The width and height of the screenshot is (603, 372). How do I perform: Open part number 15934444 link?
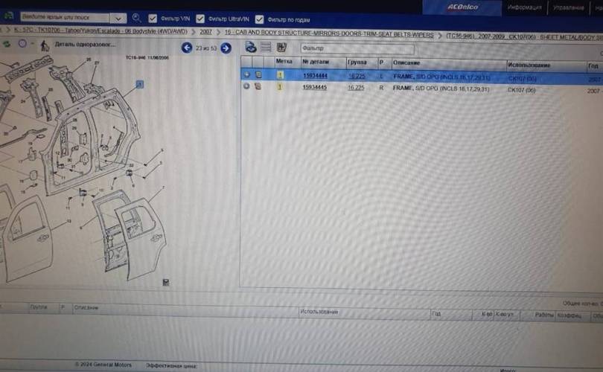click(315, 75)
